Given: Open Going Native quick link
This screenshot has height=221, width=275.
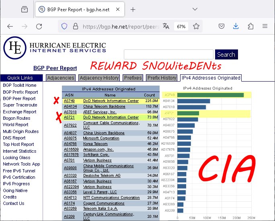Looking at the screenshot, I should (15, 190).
